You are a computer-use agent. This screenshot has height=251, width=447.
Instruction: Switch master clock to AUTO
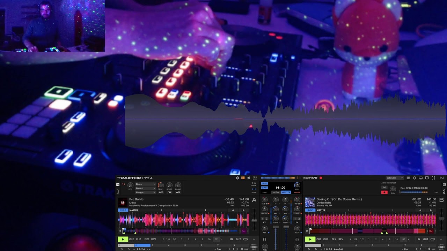[276, 192]
